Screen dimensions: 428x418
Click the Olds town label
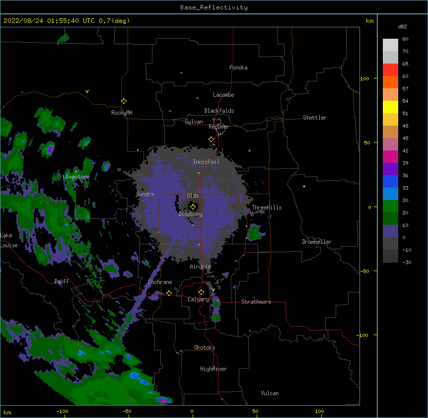pyautogui.click(x=193, y=196)
